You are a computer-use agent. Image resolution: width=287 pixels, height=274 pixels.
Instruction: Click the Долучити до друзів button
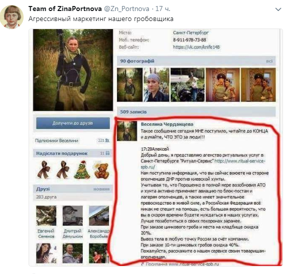pyautogui.click(x=73, y=123)
